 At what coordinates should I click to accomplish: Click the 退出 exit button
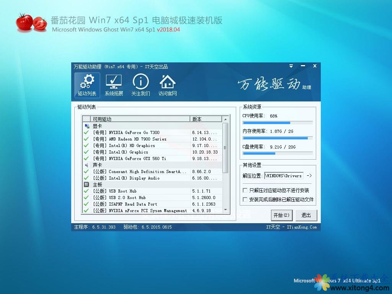pos(306,215)
